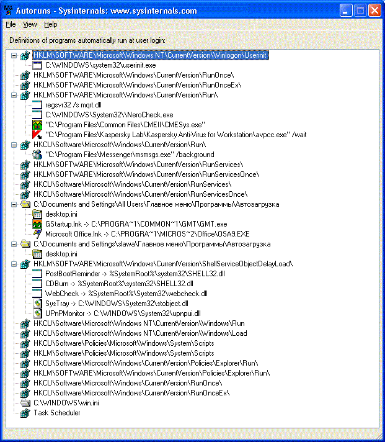
Task: Select HKLM Policies System\Scripts row
Action: 124,353
